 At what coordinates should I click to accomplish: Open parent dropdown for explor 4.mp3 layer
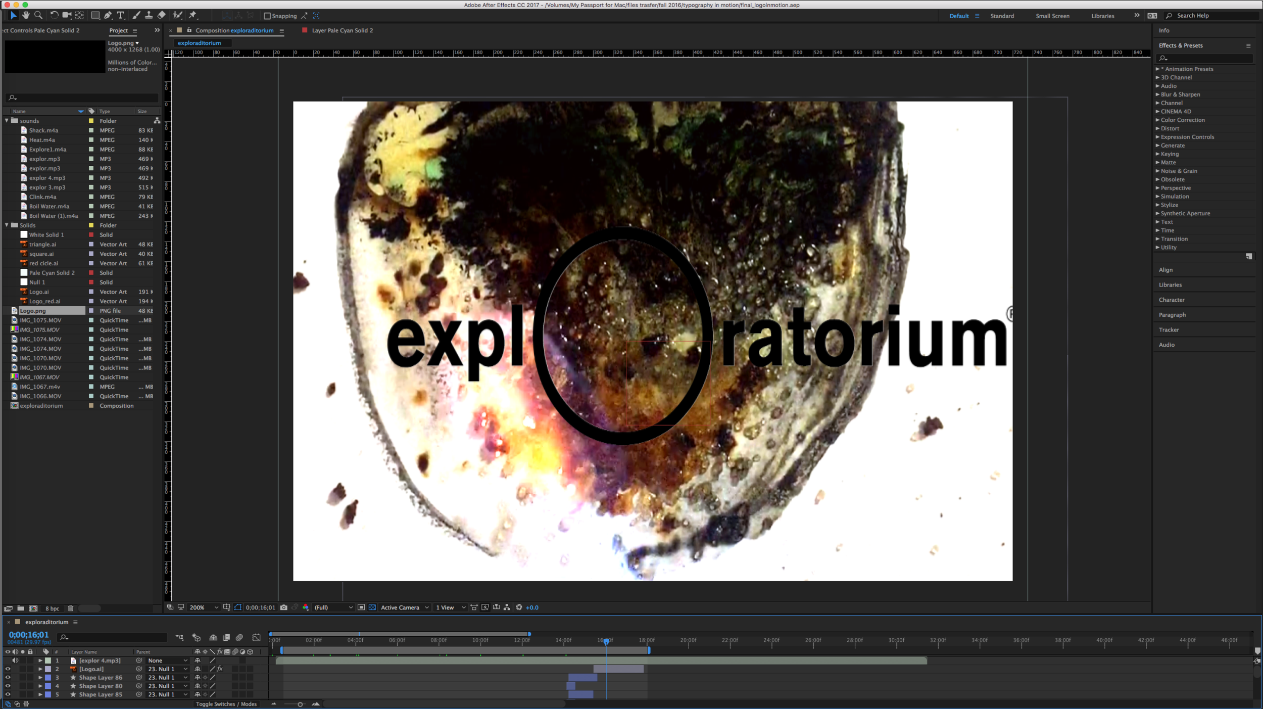click(167, 660)
